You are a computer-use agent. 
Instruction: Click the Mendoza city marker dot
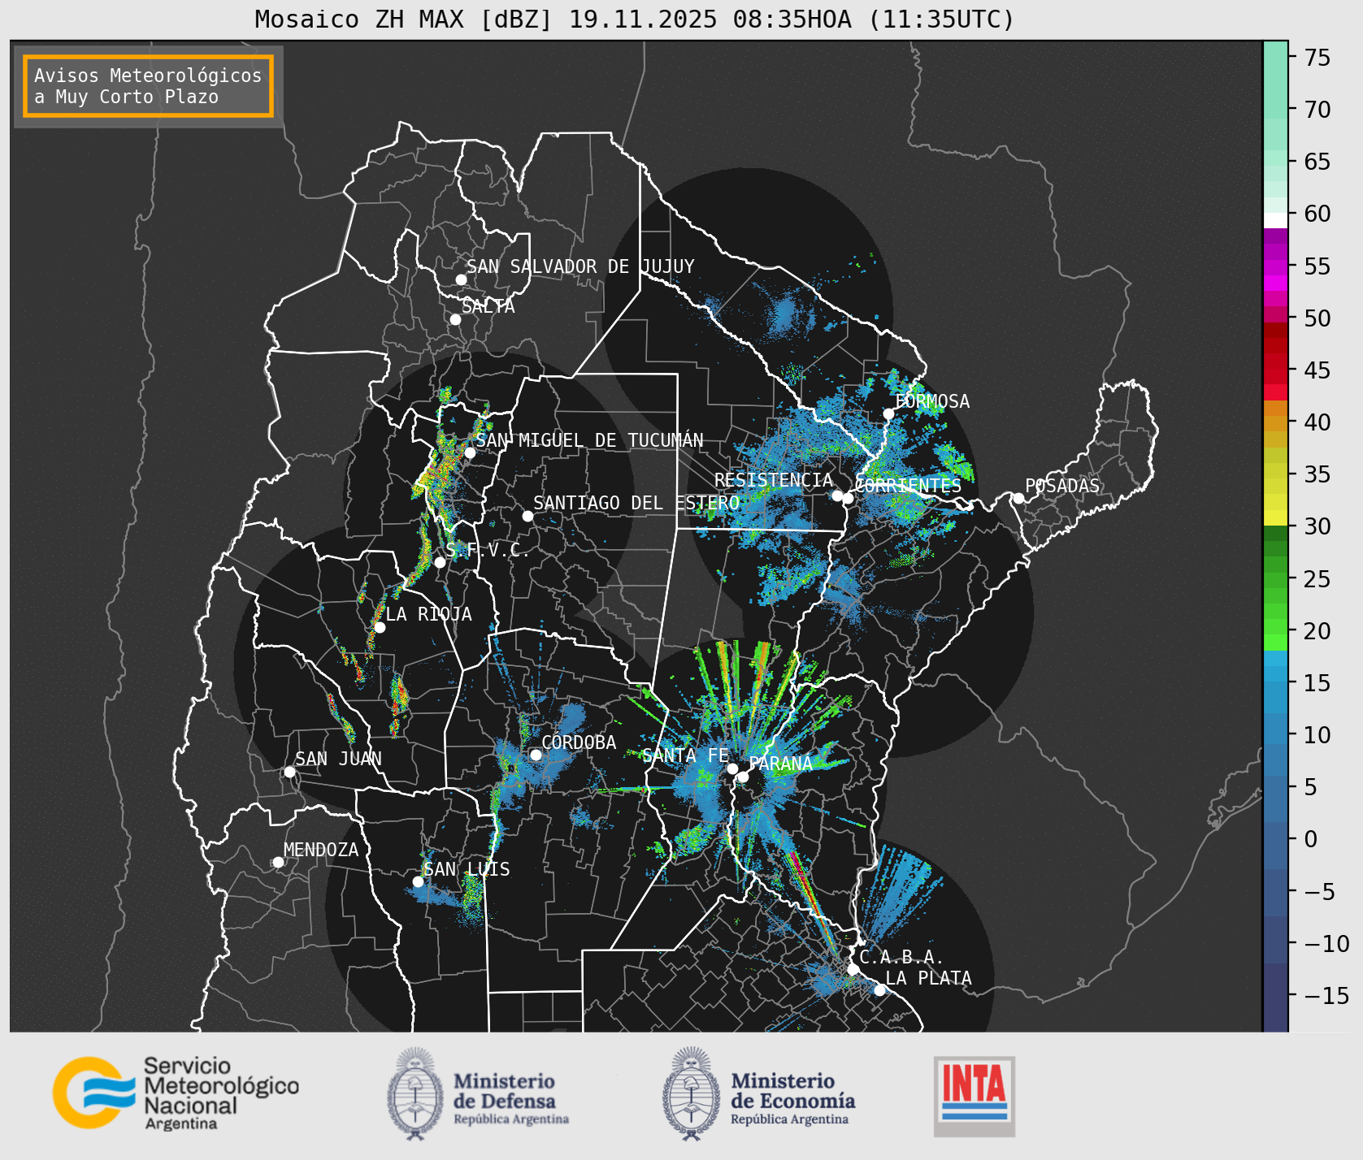pyautogui.click(x=278, y=862)
